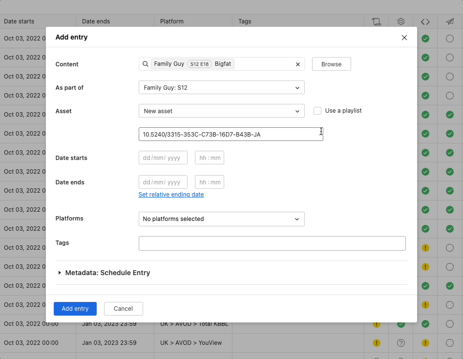
Task: Click the Browse button
Action: pos(331,64)
